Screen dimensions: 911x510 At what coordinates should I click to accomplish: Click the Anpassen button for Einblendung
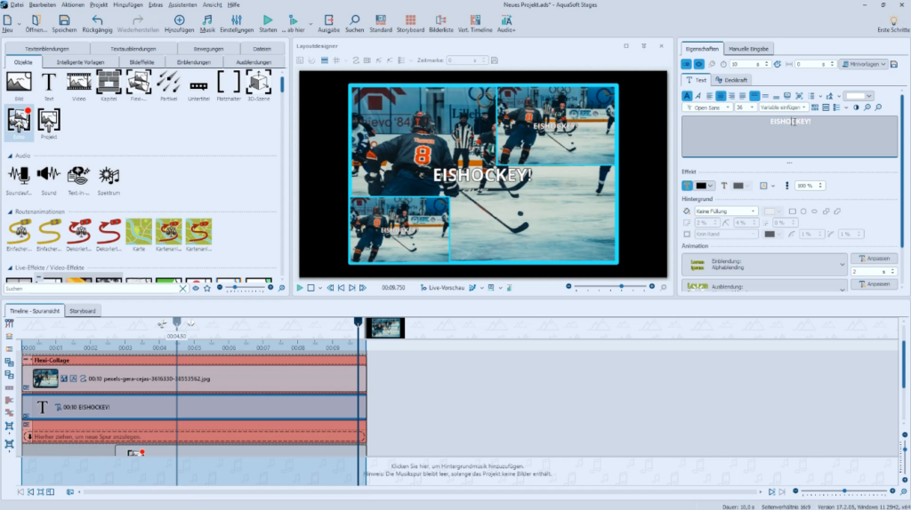(874, 259)
